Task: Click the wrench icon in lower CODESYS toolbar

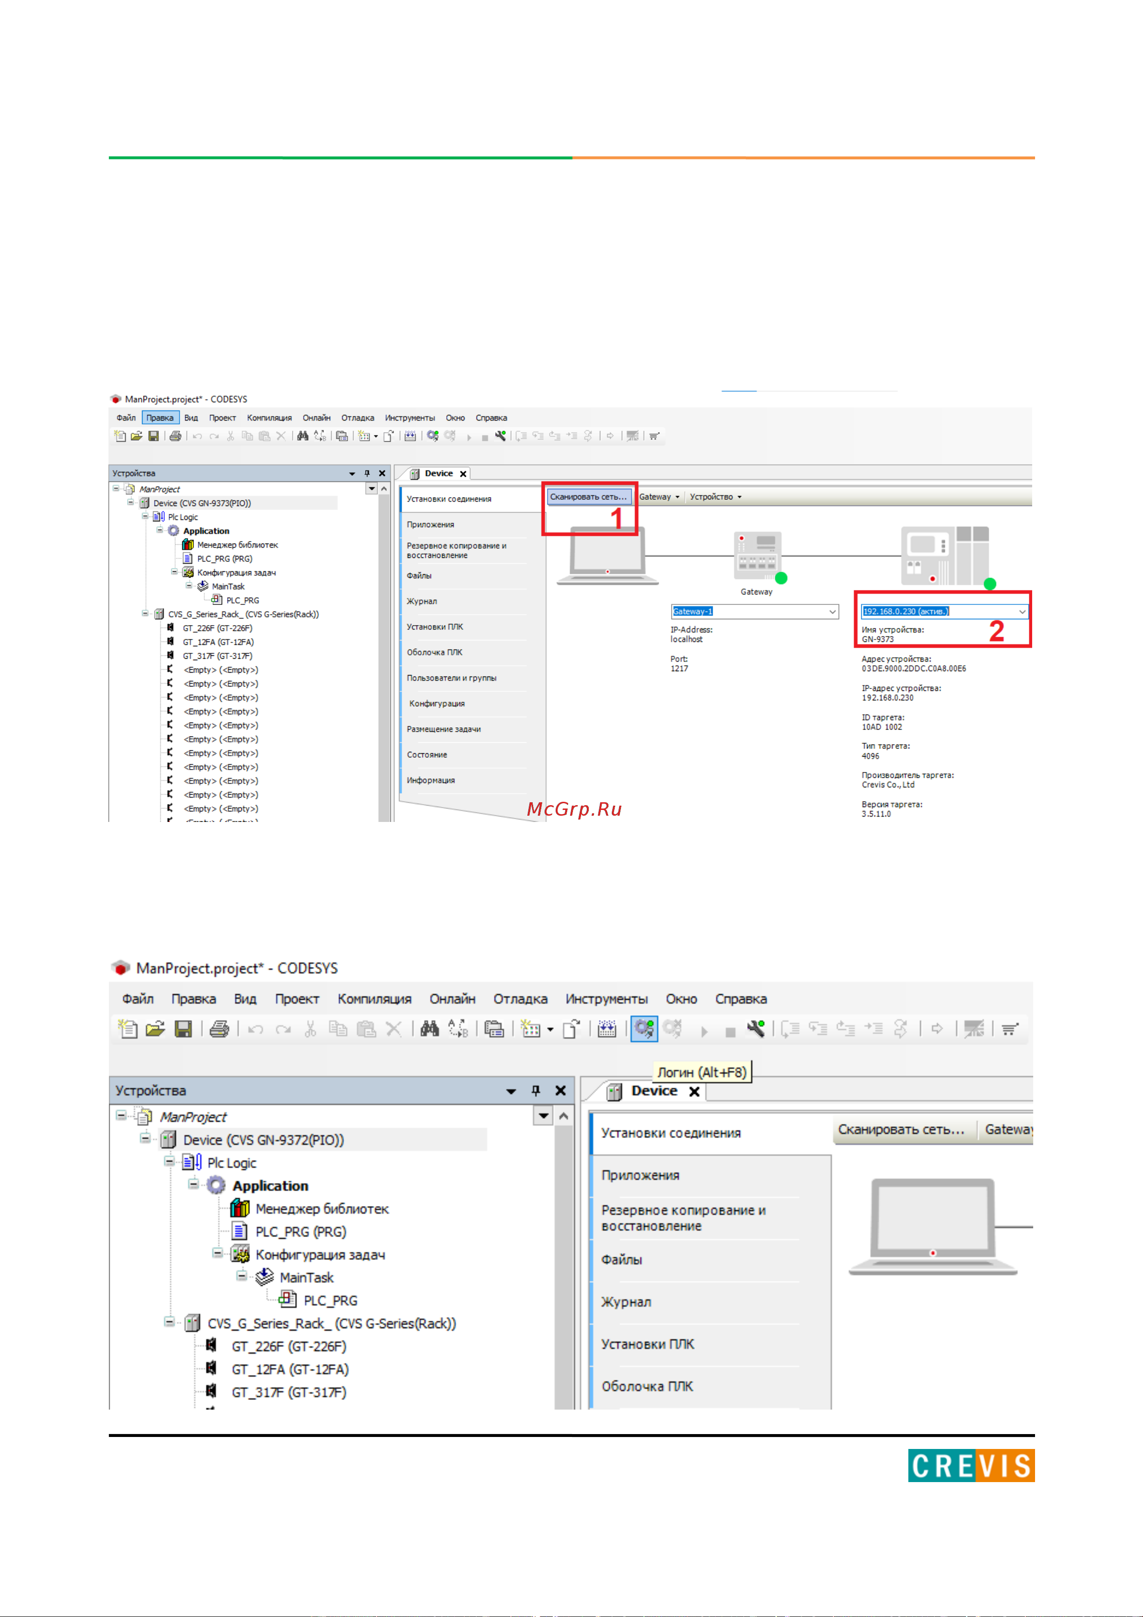Action: click(756, 1029)
